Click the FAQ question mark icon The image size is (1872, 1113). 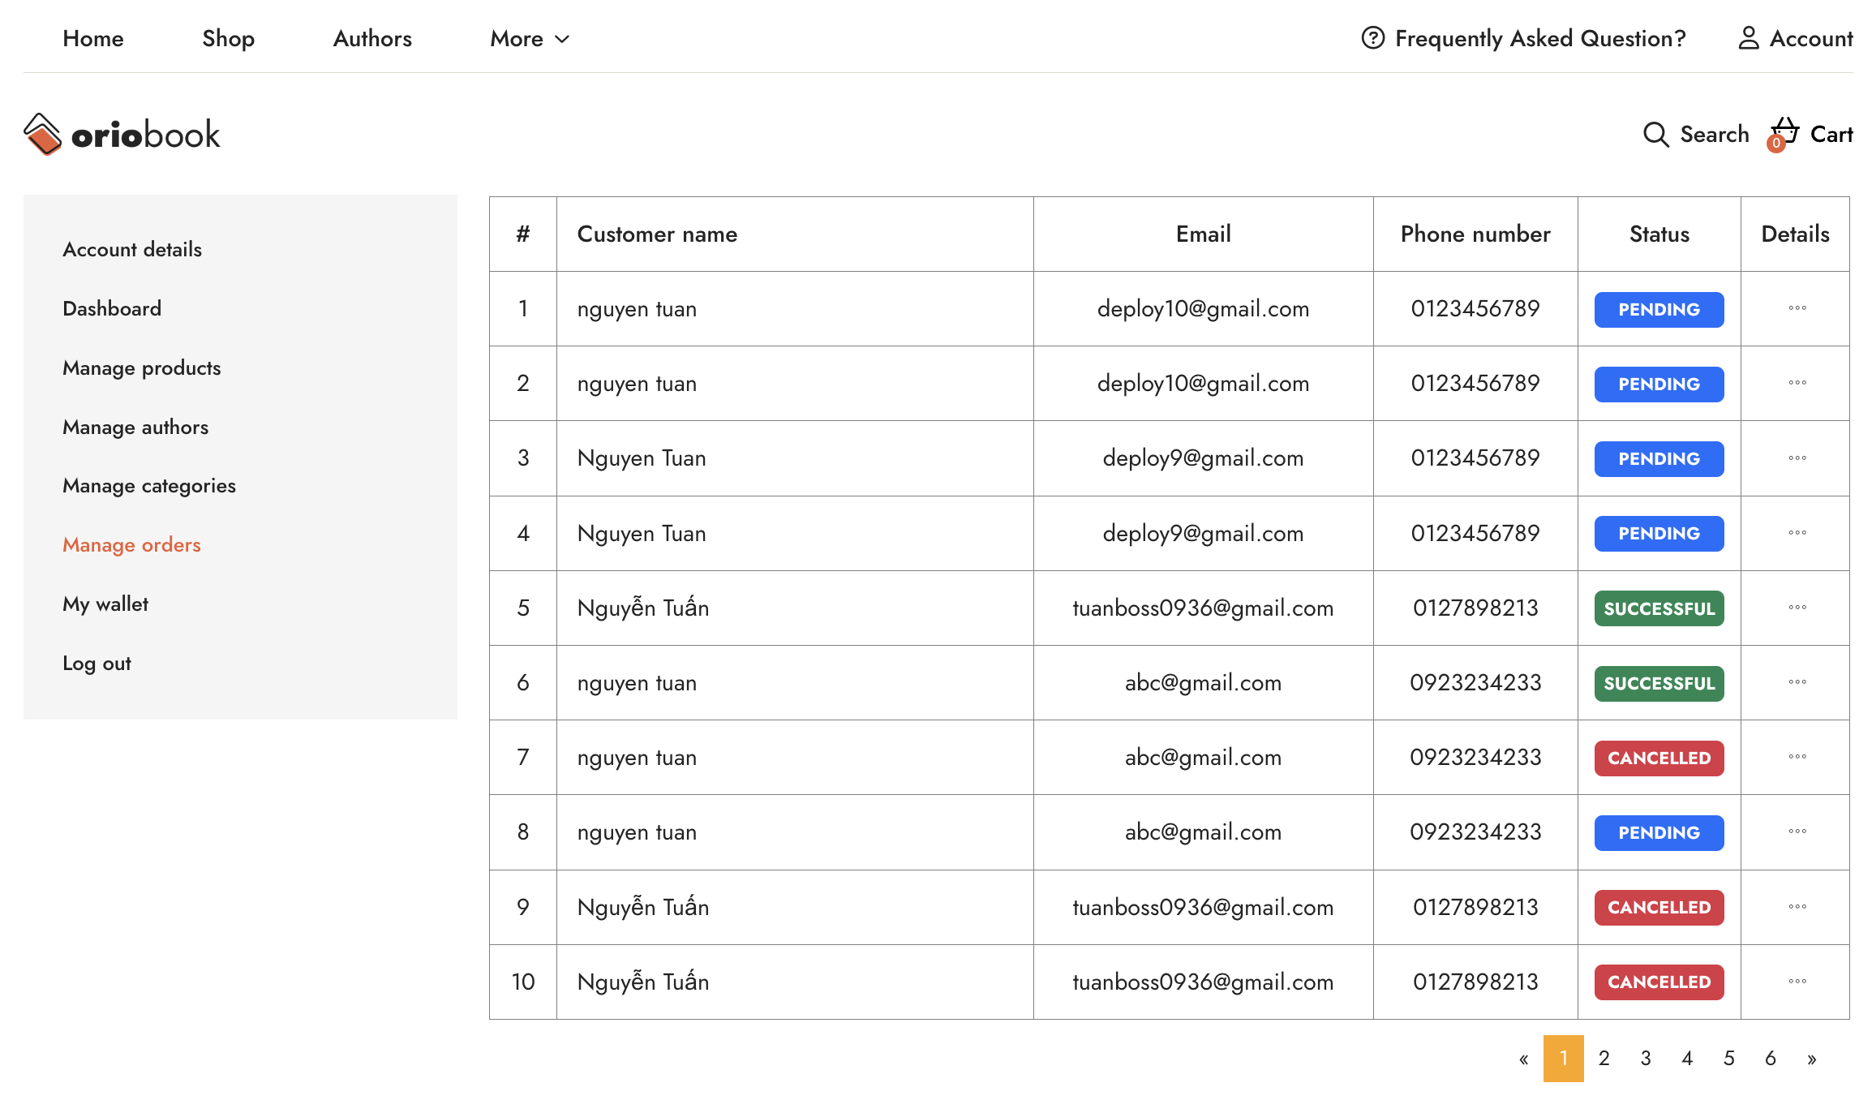pyautogui.click(x=1372, y=38)
